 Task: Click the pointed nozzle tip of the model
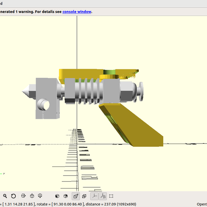(x=26, y=91)
